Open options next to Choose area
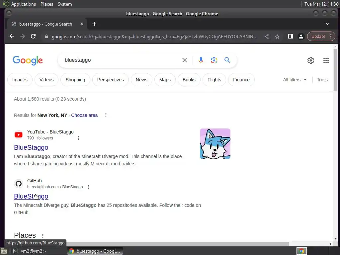 (x=106, y=115)
